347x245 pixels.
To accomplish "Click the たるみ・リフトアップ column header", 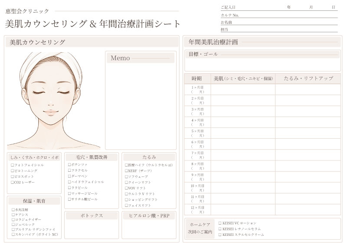I will [x=308, y=78].
